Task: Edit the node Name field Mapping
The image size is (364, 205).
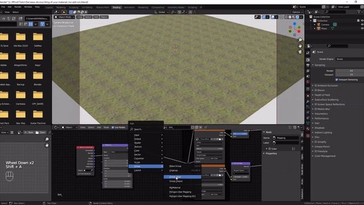Action: (286, 138)
